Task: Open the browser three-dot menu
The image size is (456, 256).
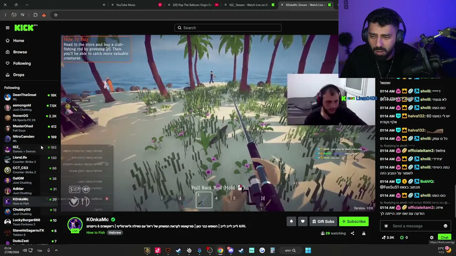Action: pos(5,15)
